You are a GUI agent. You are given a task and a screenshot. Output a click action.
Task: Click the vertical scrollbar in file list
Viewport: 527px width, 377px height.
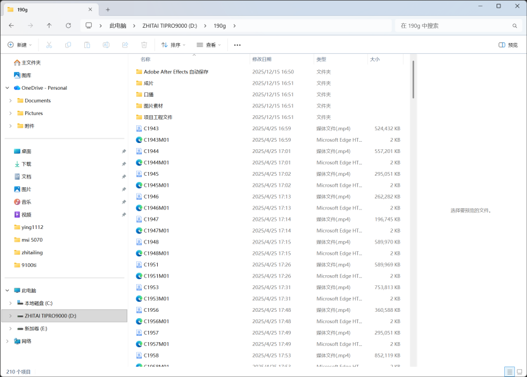[x=413, y=79]
